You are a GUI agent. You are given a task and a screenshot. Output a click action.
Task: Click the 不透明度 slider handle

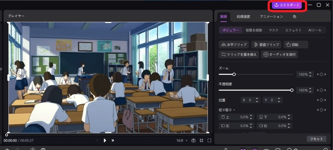(292, 90)
